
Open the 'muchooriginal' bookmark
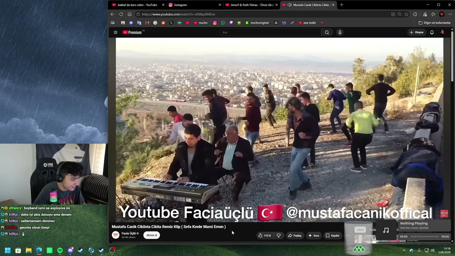point(257,23)
